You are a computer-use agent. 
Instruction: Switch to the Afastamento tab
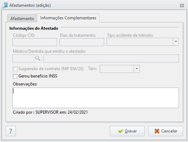[x=22, y=18]
